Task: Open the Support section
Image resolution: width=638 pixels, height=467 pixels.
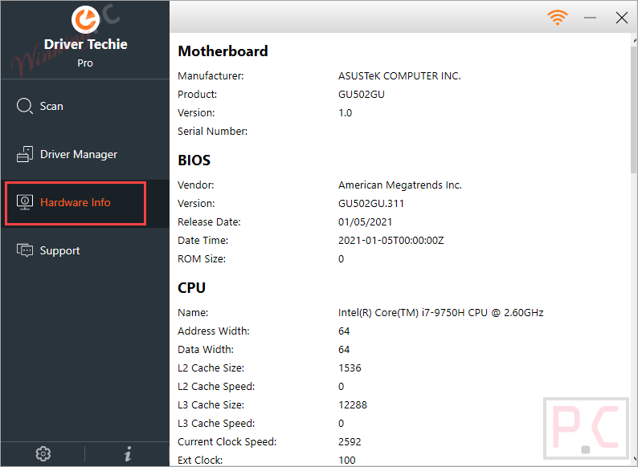Action: (x=84, y=250)
